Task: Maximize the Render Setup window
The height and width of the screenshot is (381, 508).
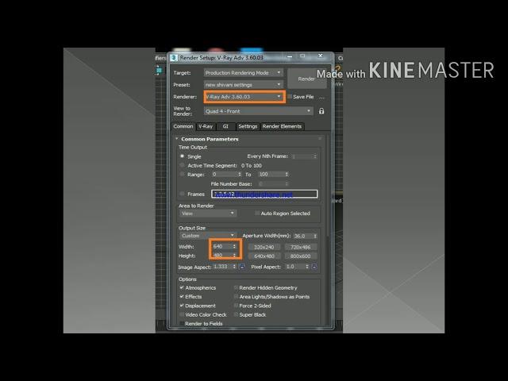Action: 302,56
